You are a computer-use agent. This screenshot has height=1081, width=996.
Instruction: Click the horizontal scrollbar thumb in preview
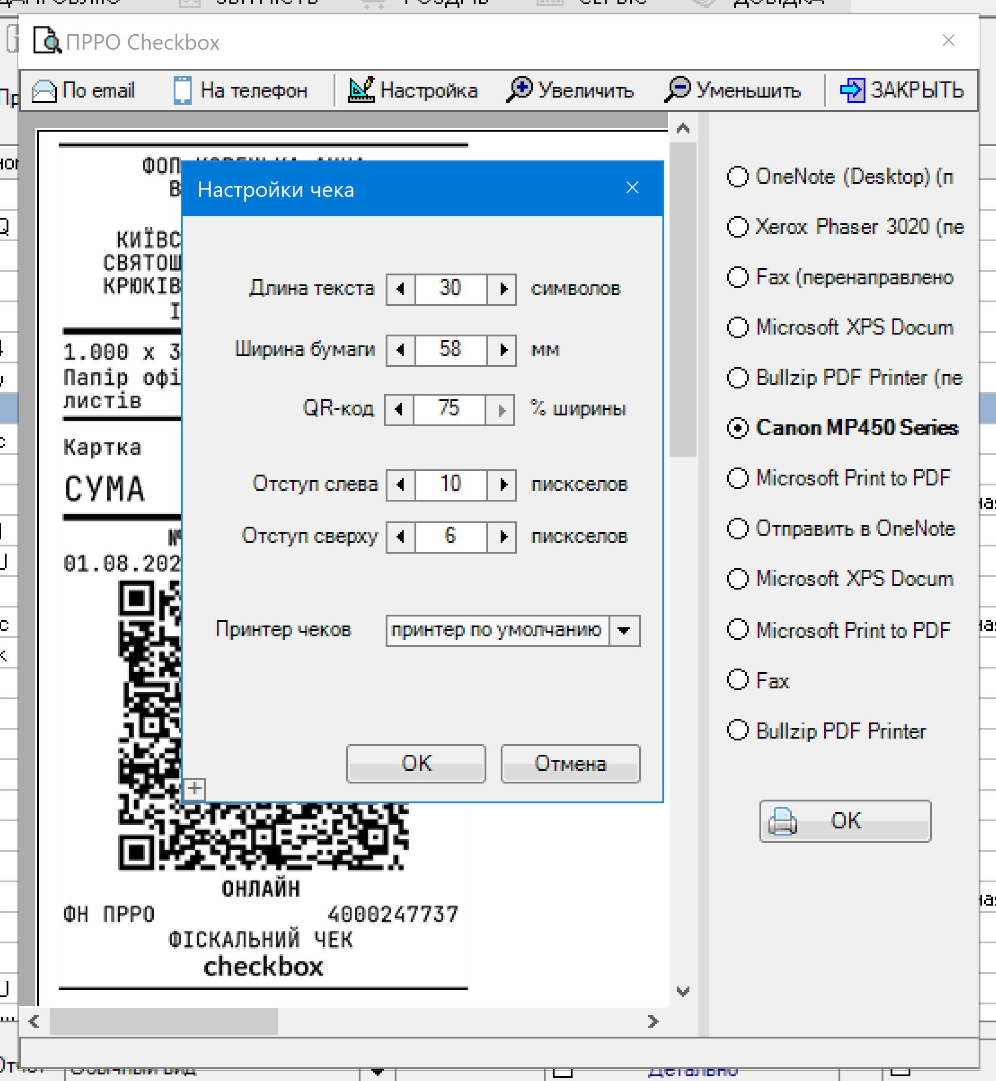[x=164, y=1021]
